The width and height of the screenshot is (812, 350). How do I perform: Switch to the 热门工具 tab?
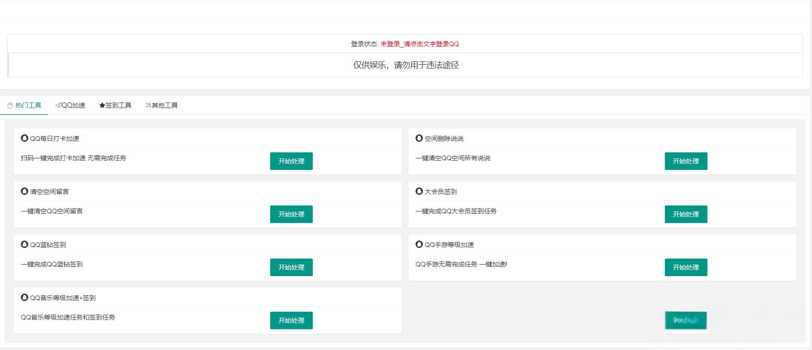click(x=25, y=105)
